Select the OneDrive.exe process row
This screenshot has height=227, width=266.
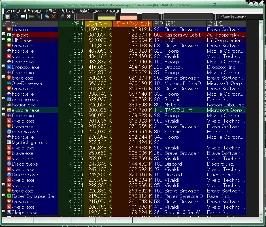124,83
